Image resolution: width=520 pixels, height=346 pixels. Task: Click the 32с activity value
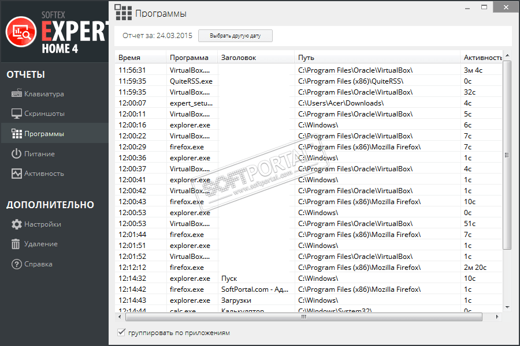(x=470, y=92)
